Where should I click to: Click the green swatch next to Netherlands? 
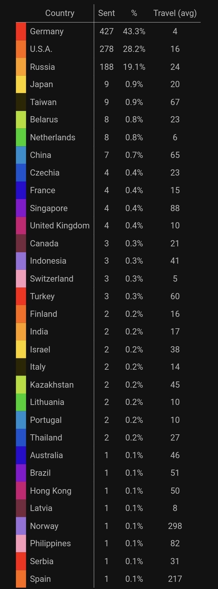click(x=21, y=137)
